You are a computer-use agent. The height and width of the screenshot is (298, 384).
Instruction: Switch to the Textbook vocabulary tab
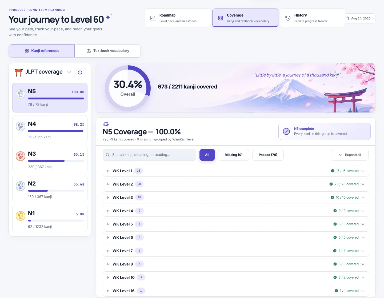[108, 51]
